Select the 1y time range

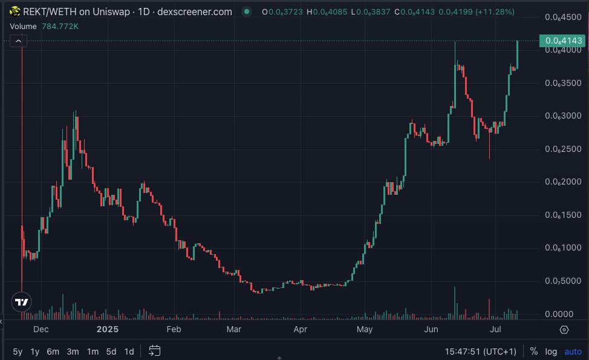click(34, 352)
